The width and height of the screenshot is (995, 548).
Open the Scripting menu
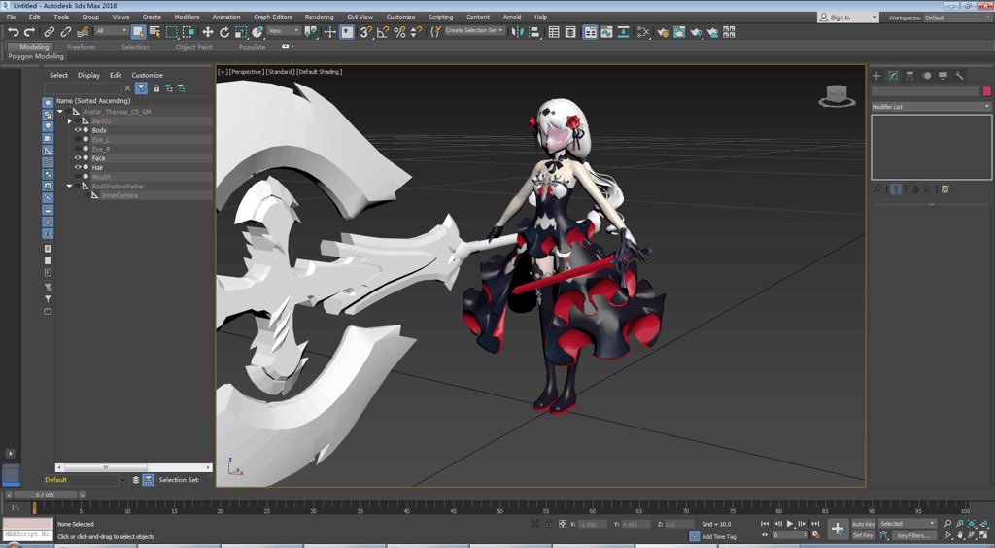click(440, 17)
